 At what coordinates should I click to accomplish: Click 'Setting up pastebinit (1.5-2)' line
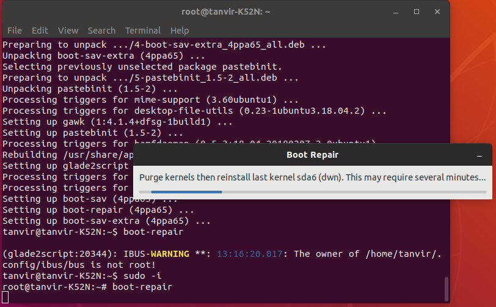(x=92, y=133)
